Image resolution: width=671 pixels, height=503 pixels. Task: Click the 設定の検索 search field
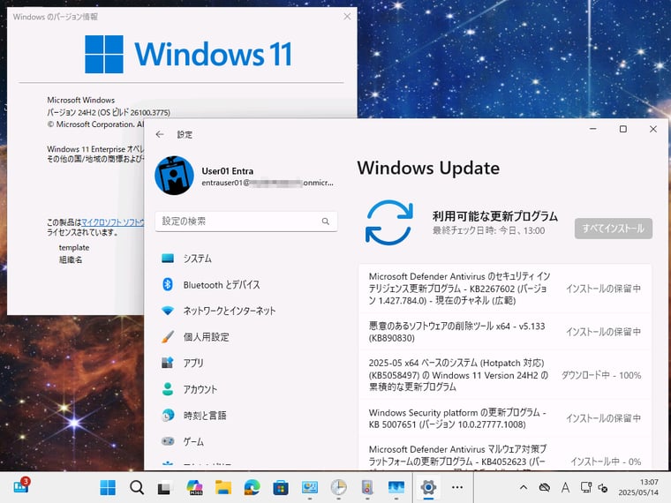tap(246, 221)
